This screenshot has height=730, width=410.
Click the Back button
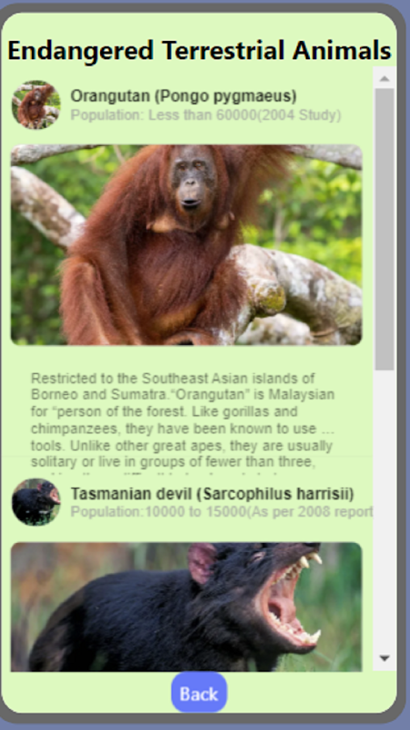pos(199,693)
